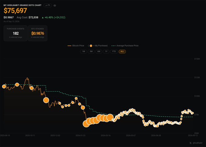The image size is (206, 147).
Task: Click the 'As of Sep 13, 2026' date
Action: click(x=12, y=22)
